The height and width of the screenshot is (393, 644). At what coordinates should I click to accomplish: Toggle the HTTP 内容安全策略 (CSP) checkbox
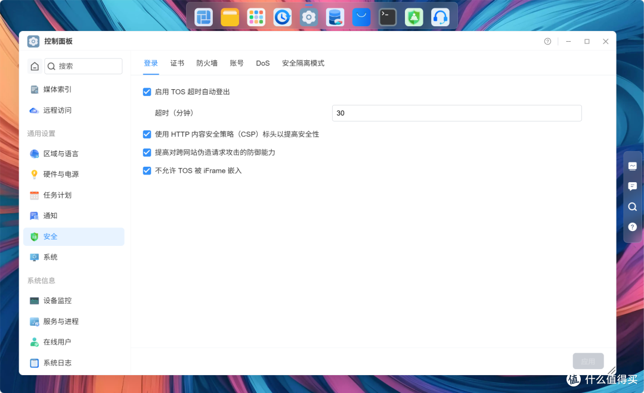click(147, 134)
